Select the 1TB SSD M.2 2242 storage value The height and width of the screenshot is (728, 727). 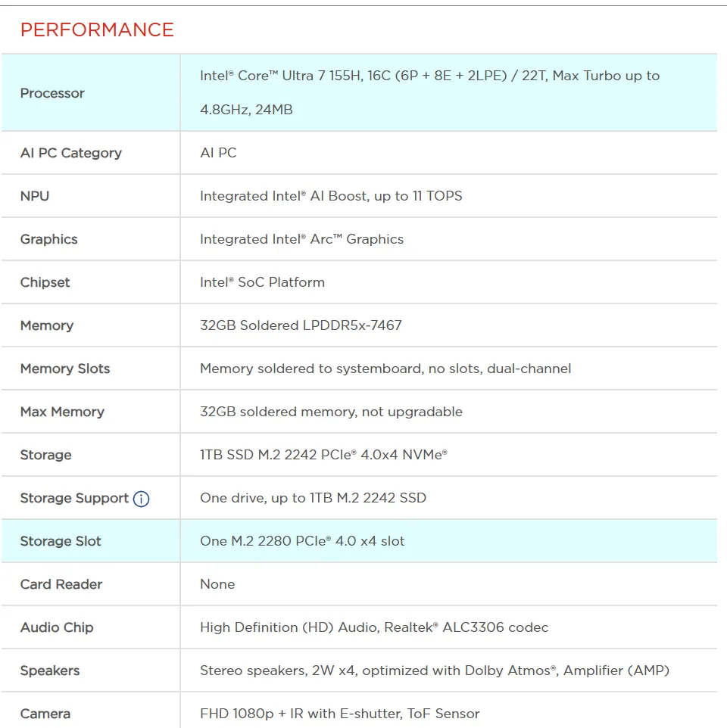click(324, 455)
